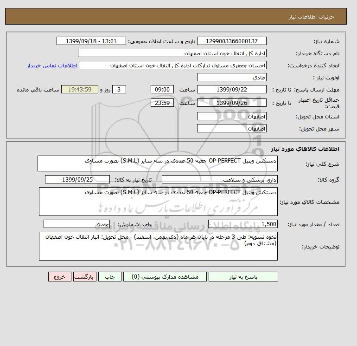Click the quantity field 1,500
Image resolution: width=357 pixels, height=346 pixels.
[243, 224]
